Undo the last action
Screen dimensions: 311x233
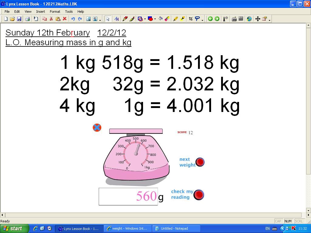[x=73, y=19]
